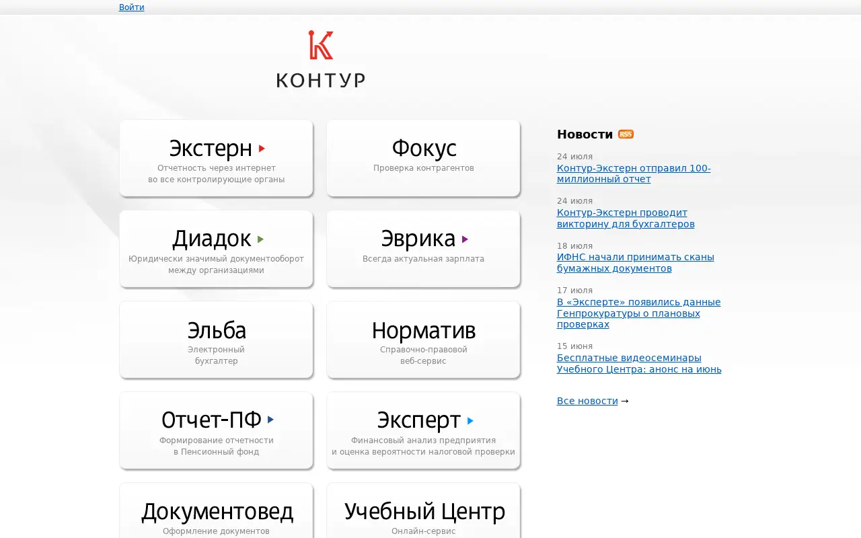
Task: Open the Отчет-ПФ service tile
Action: coord(216,430)
